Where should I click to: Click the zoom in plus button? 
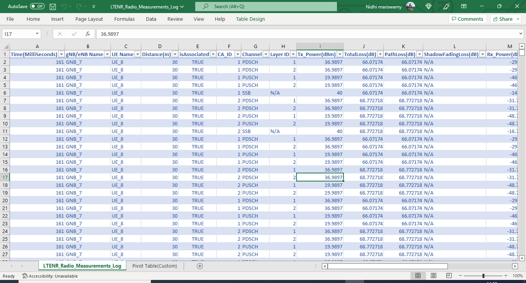(507, 276)
